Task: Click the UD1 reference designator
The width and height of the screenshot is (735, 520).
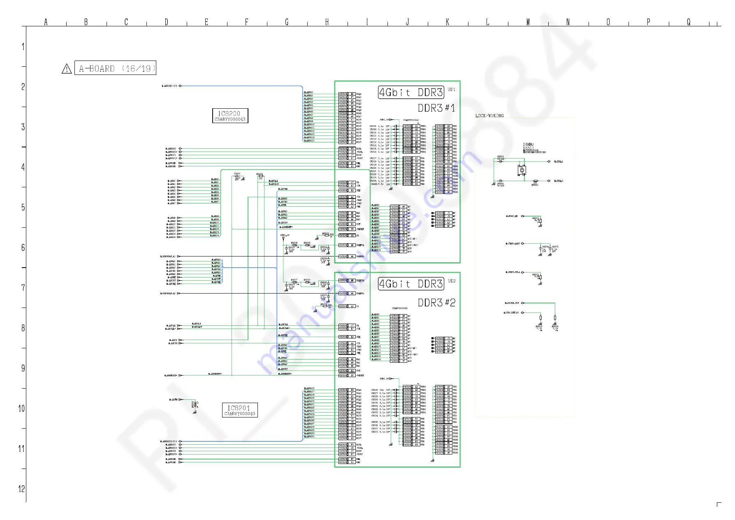Action: (451, 89)
